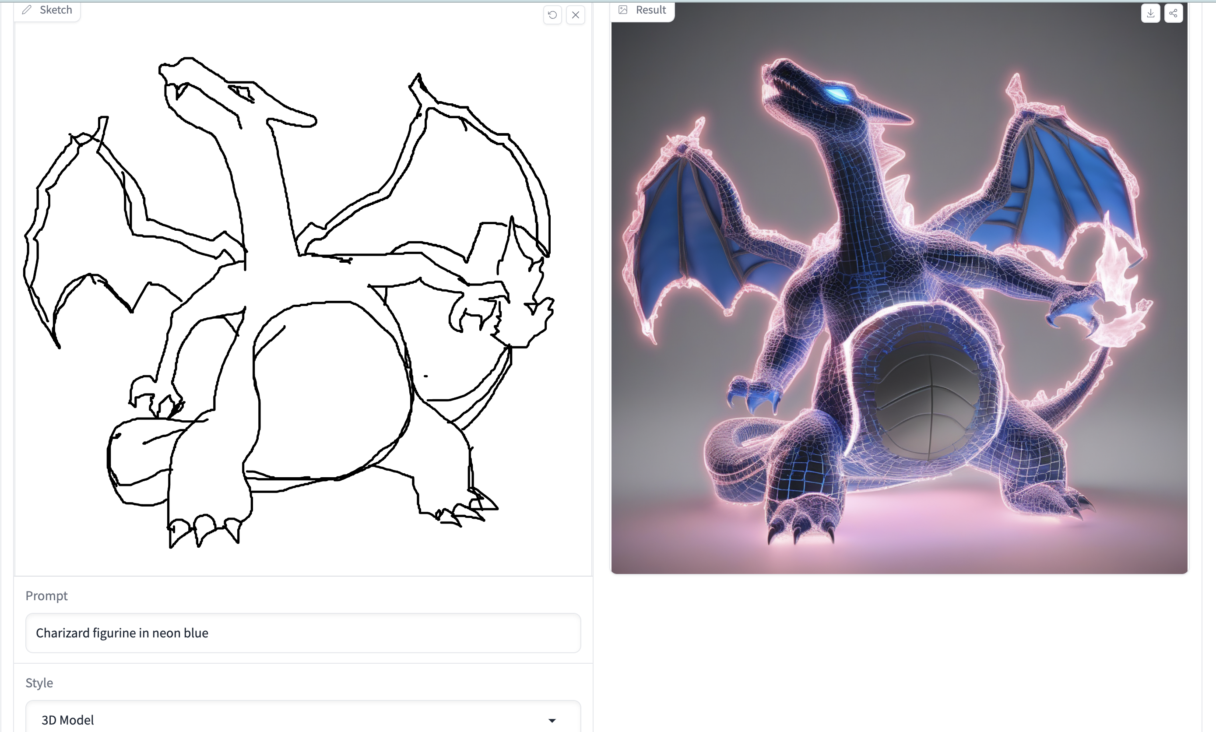
Task: Click the image icon beside Result label
Action: coord(623,10)
